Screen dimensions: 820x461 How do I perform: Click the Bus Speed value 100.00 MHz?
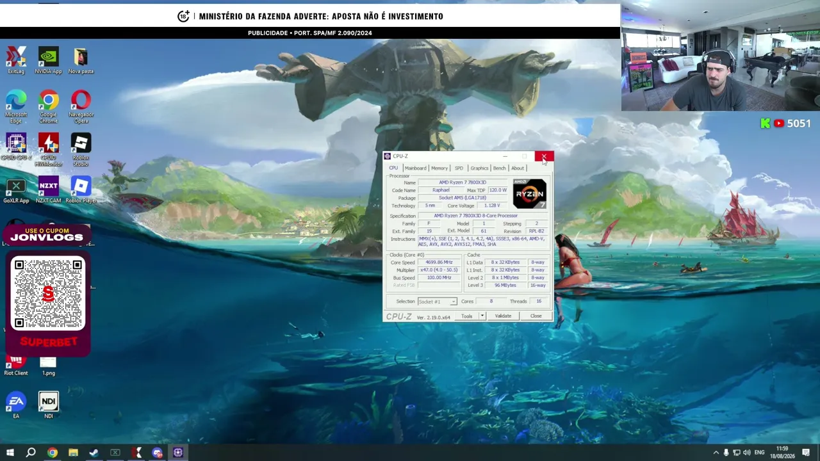coord(439,278)
